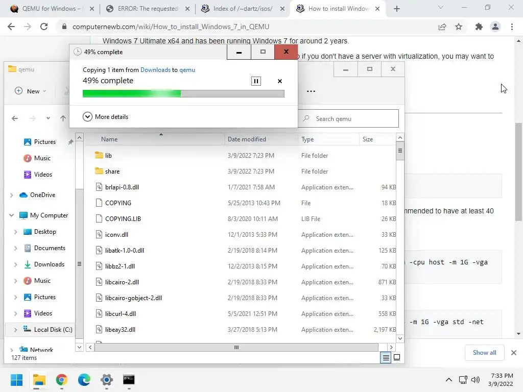
Task: Sort files by Name column
Action: click(x=154, y=139)
